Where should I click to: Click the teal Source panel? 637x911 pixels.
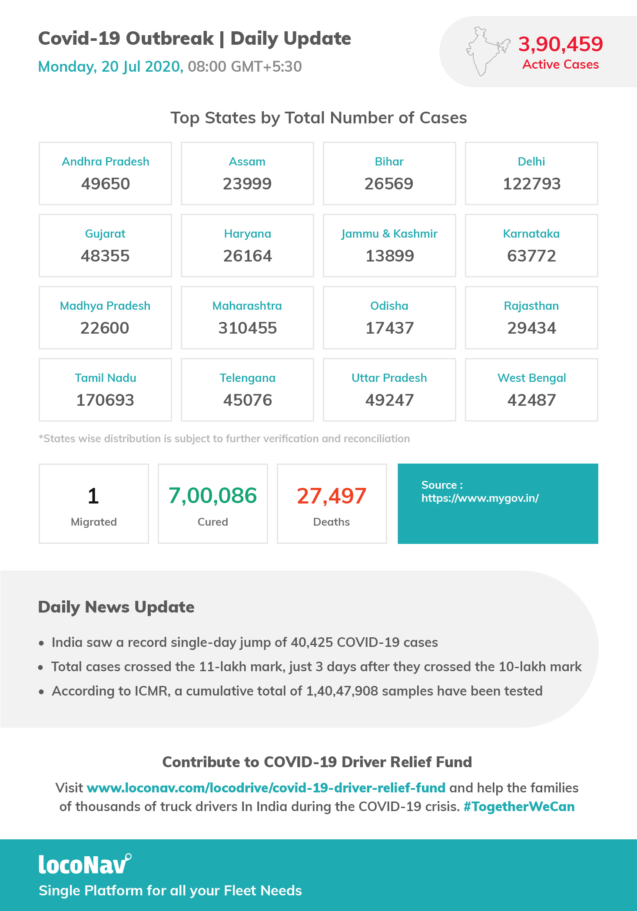498,504
